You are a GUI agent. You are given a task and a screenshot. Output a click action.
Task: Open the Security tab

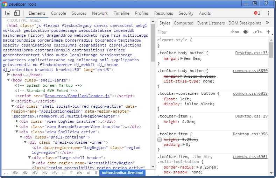click(x=186, y=13)
